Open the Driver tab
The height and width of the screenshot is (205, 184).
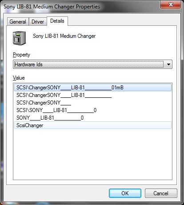(x=38, y=22)
